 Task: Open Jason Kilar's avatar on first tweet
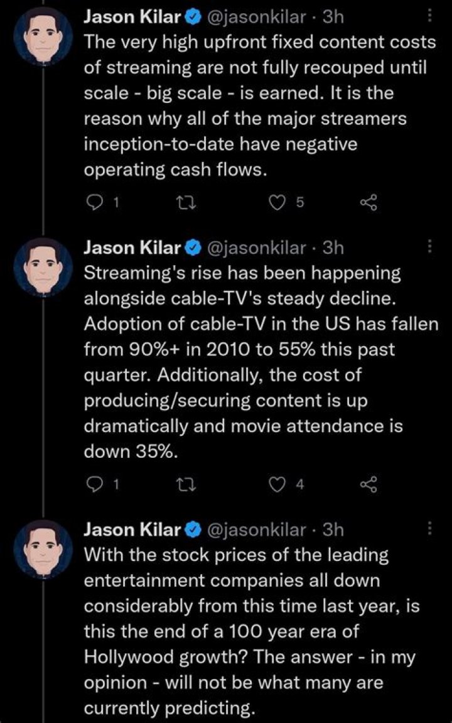pyautogui.click(x=43, y=35)
